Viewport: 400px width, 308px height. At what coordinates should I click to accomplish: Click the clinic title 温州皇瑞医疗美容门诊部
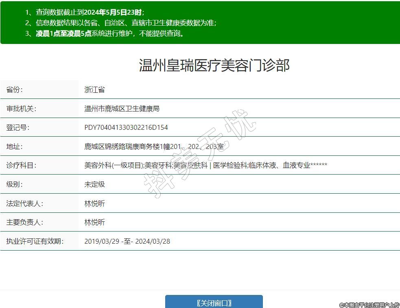coord(214,66)
